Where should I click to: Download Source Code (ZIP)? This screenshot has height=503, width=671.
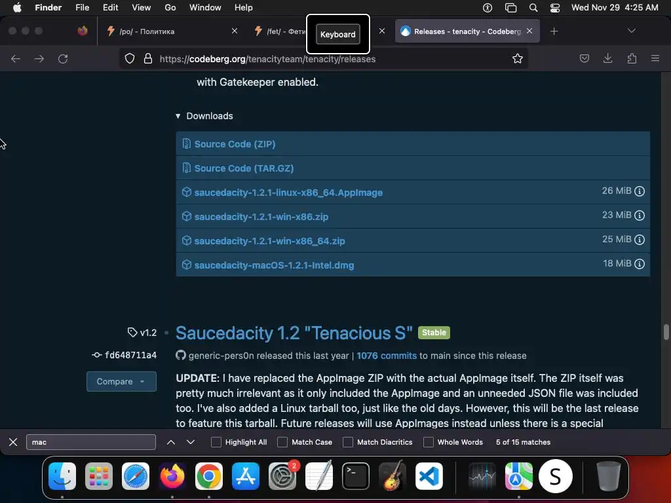[x=235, y=144]
